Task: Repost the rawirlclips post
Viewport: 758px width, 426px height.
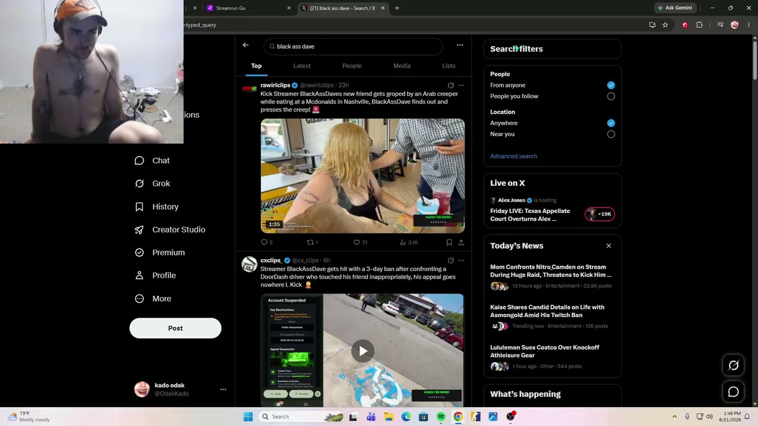Action: click(312, 242)
